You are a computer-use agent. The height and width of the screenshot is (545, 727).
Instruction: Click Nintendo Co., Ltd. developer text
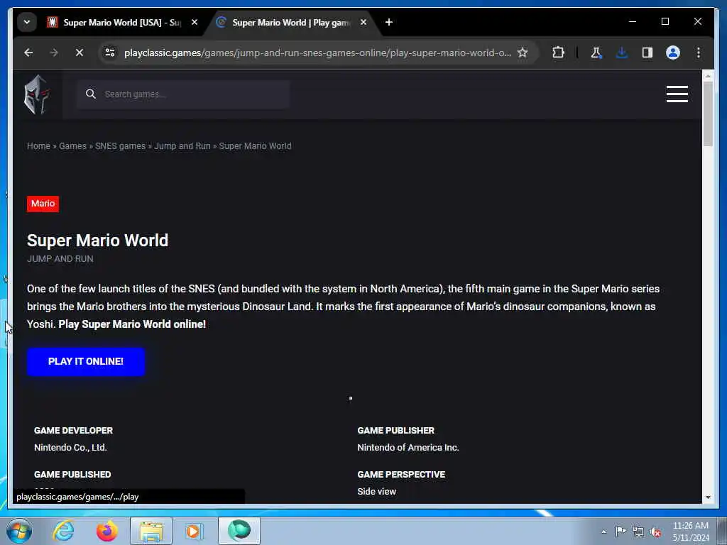click(x=70, y=448)
